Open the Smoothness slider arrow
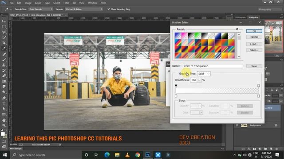The height and width of the screenshot is (159, 284). [x=199, y=80]
